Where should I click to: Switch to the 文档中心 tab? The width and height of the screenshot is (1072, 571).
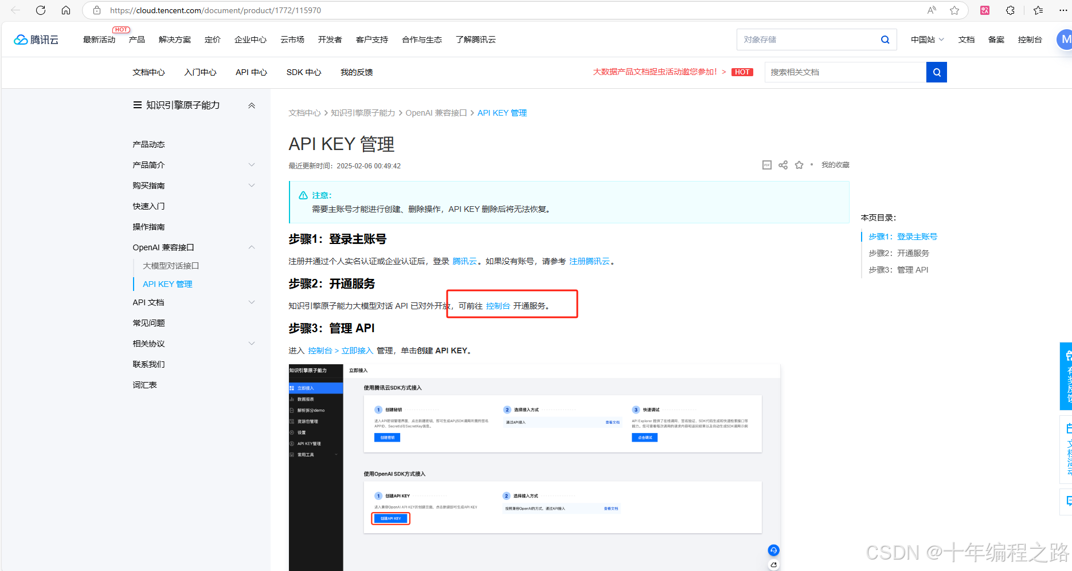click(149, 72)
